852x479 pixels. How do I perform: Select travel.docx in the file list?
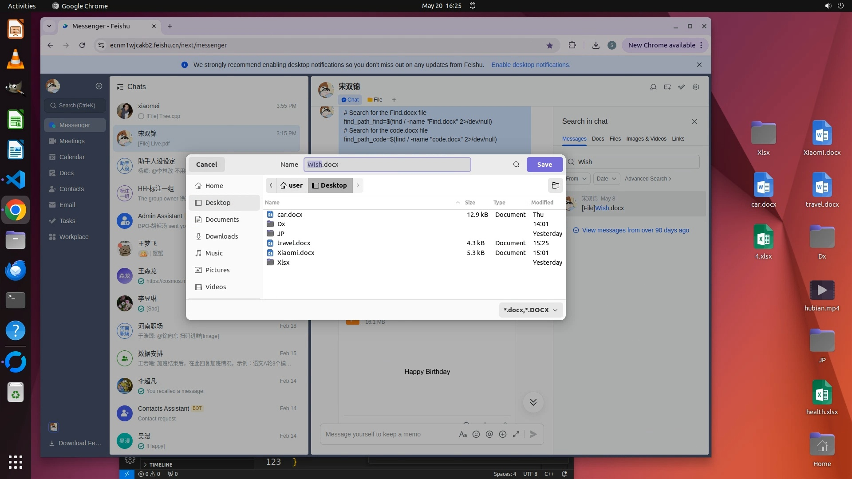pyautogui.click(x=294, y=243)
